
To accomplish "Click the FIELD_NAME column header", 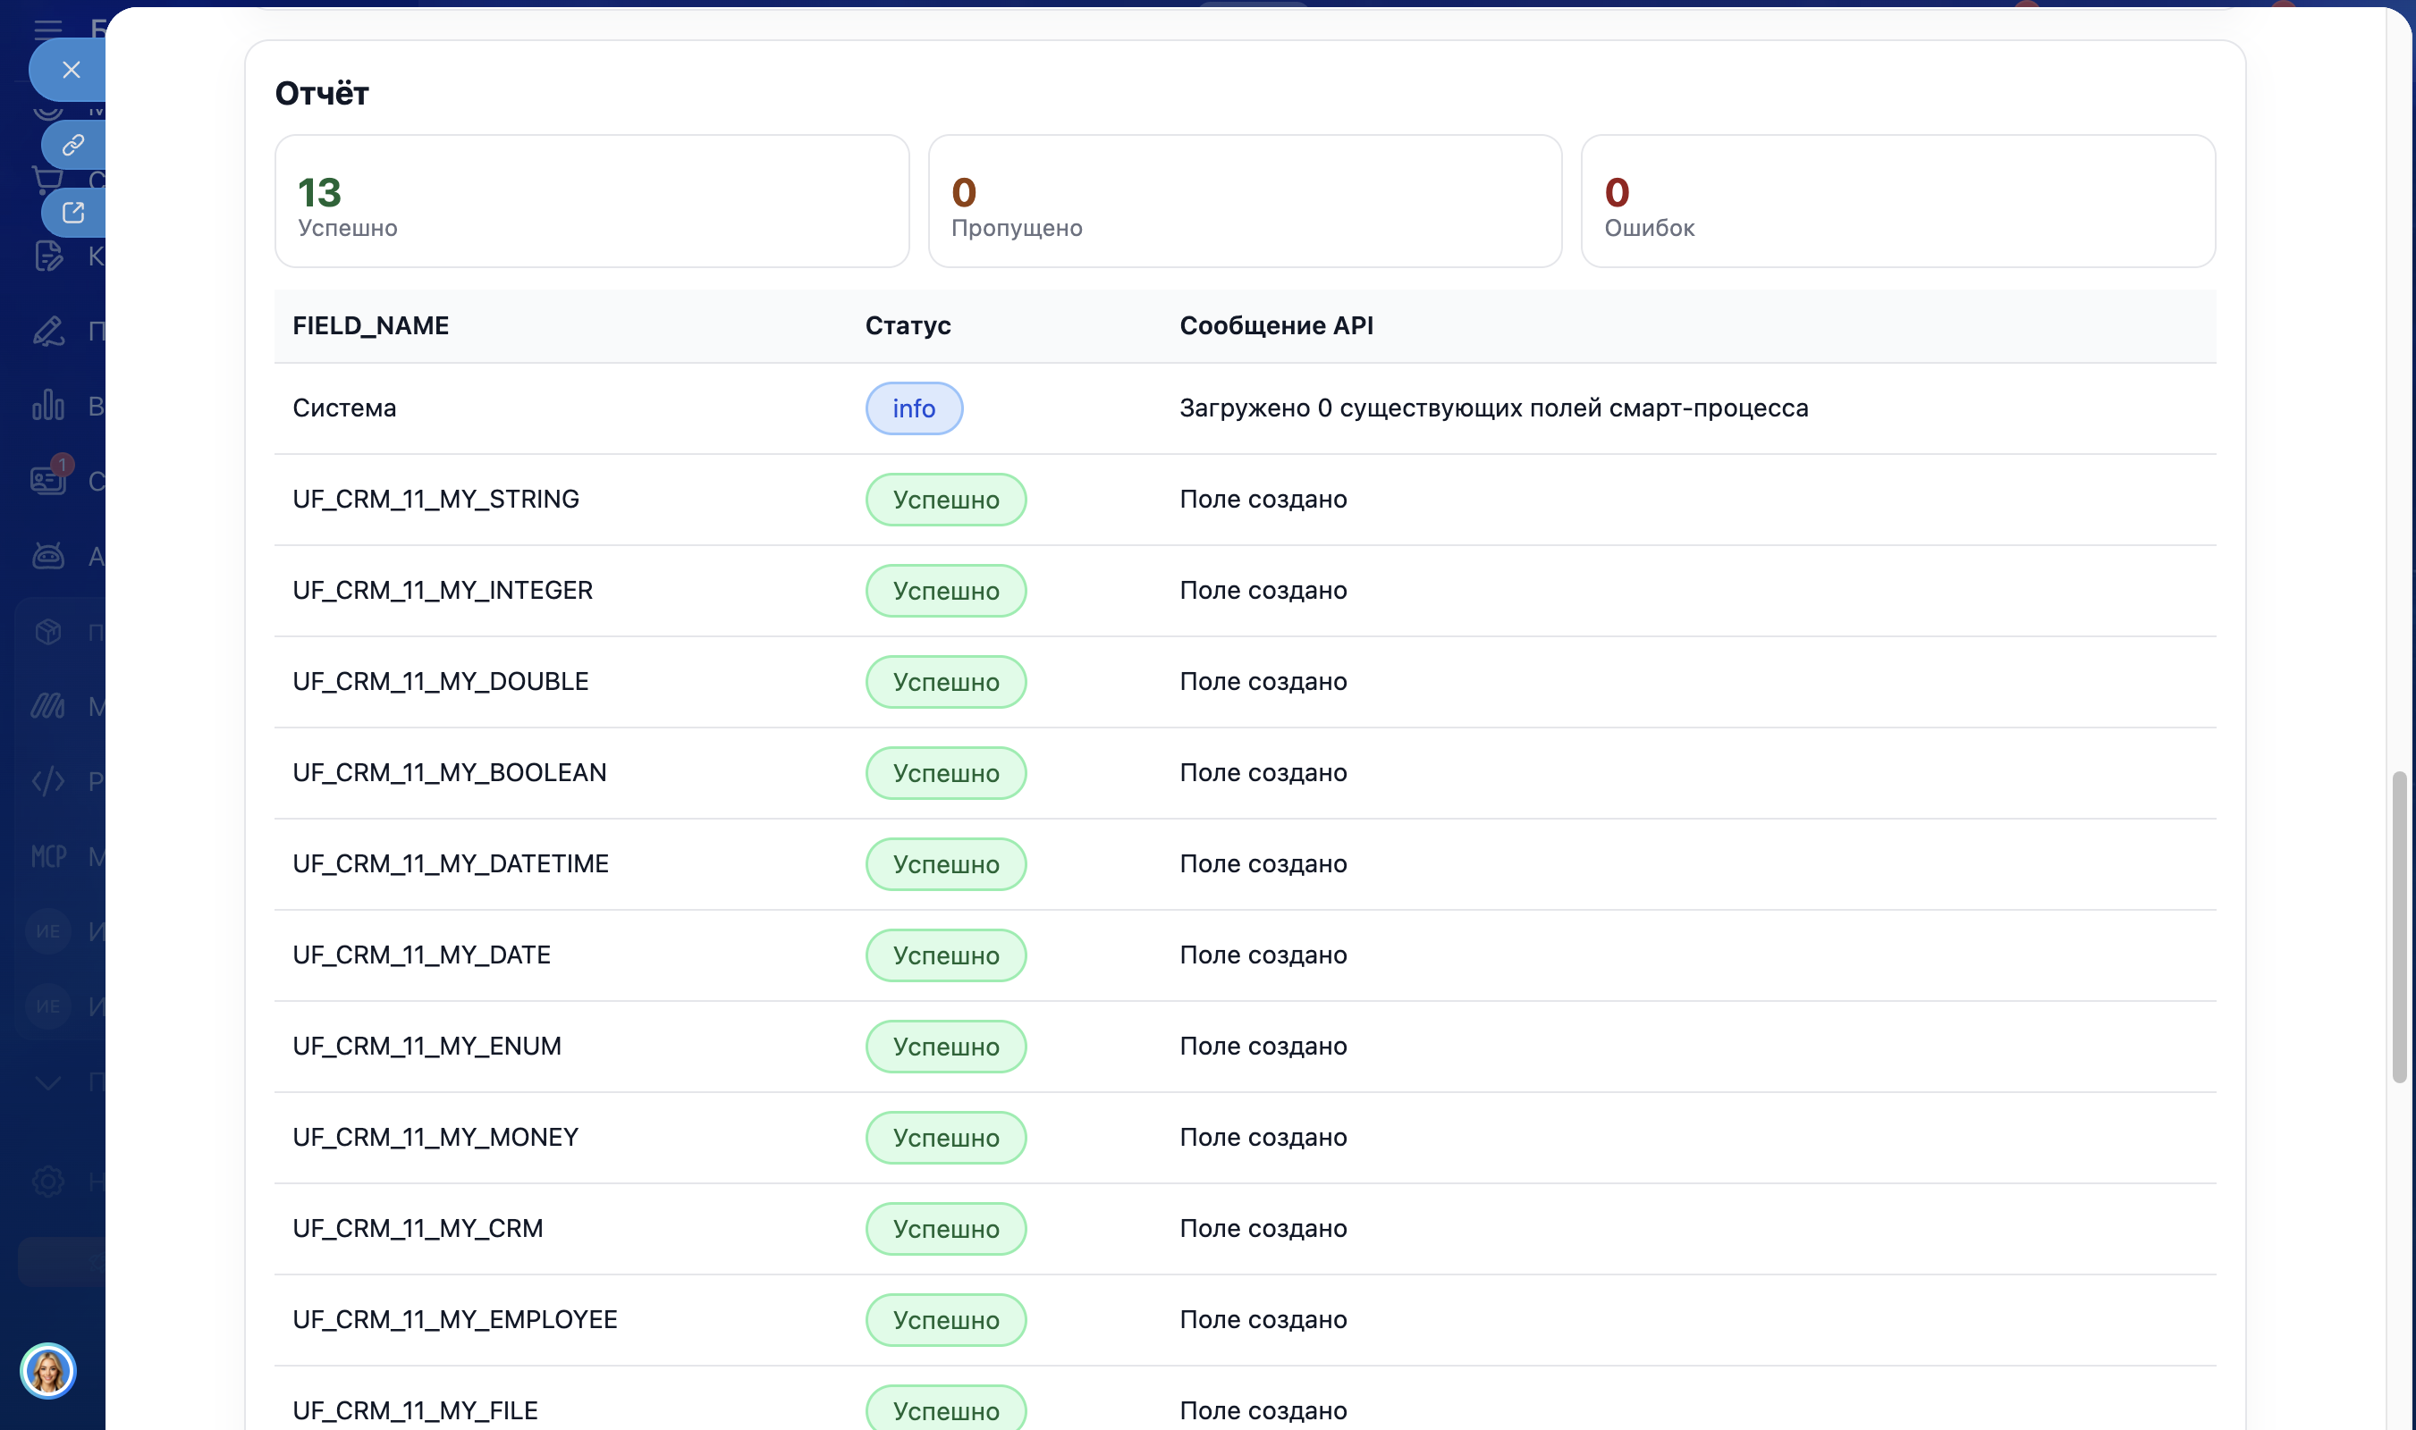I will [x=370, y=325].
